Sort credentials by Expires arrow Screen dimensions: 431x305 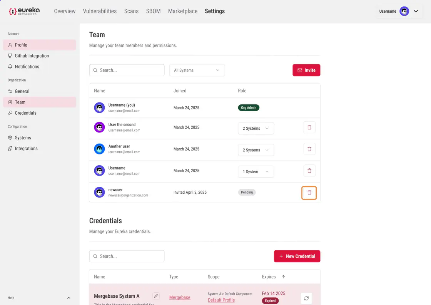pyautogui.click(x=283, y=277)
